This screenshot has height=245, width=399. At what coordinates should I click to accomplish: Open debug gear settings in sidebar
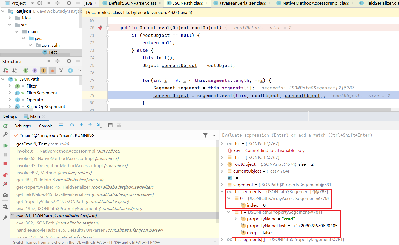point(5,206)
